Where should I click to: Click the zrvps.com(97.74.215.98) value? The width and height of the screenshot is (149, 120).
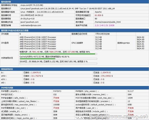point(32,5)
